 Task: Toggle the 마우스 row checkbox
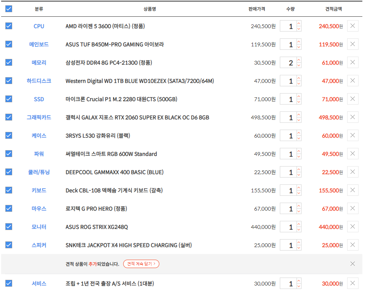pyautogui.click(x=9, y=208)
